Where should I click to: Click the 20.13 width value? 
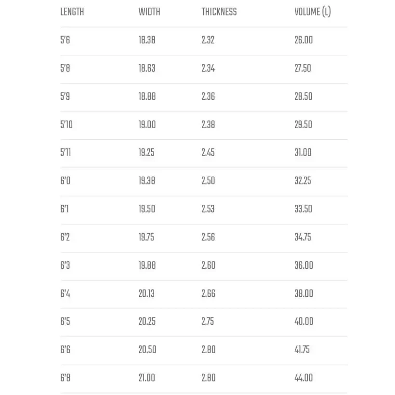point(146,293)
